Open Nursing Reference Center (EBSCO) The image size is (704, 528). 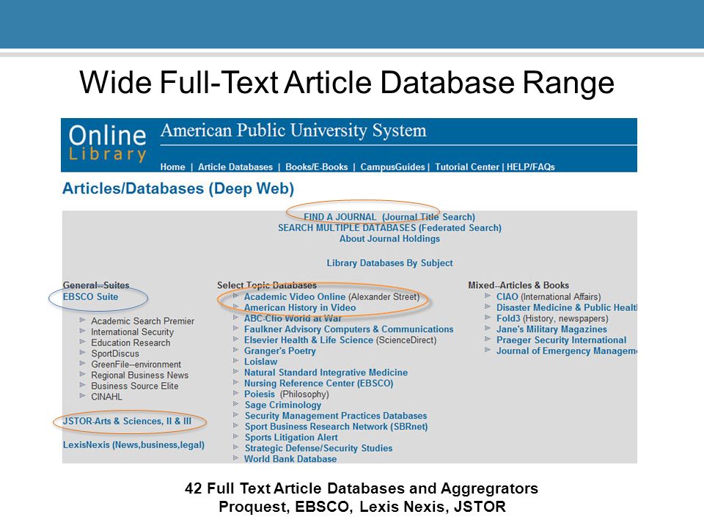(x=319, y=384)
